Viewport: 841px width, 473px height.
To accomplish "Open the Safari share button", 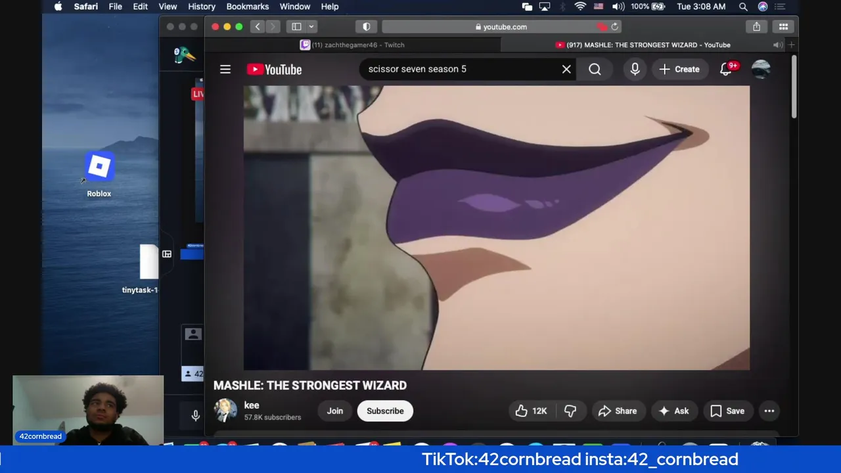I will [757, 27].
